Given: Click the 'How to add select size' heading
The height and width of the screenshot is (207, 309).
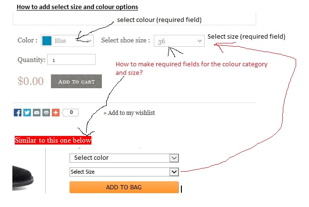Looking at the screenshot, I should coord(77,7).
